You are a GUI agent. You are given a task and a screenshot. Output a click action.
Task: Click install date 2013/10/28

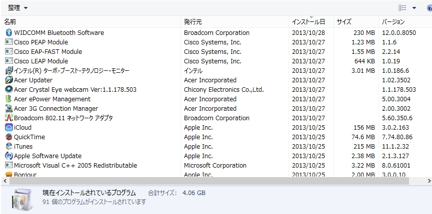coord(308,33)
